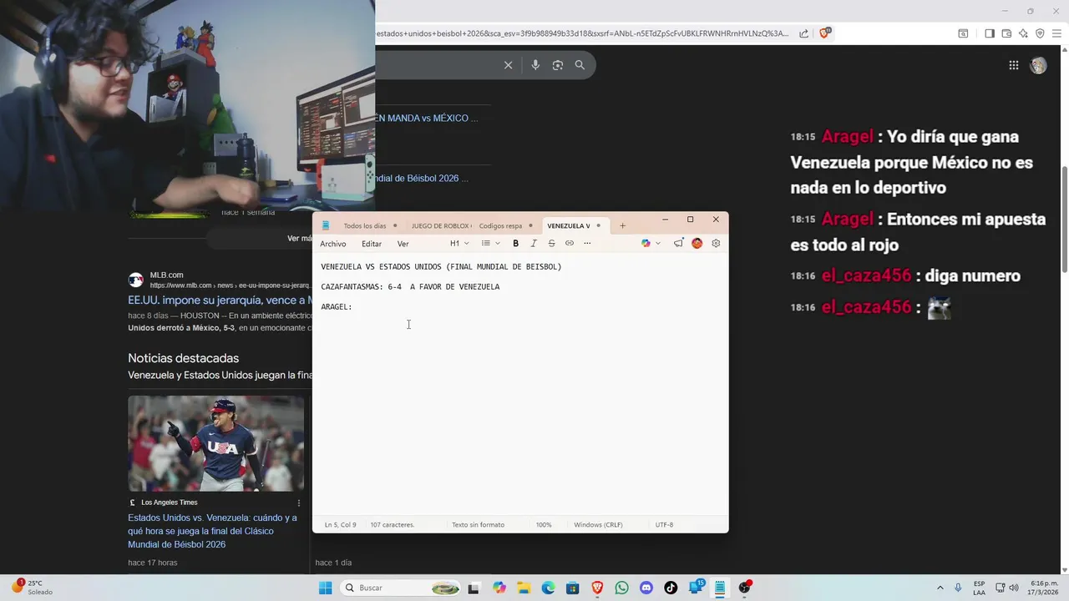Screen dimensions: 1069x601
Task: Add a new Notepad tab
Action: [x=622, y=225]
